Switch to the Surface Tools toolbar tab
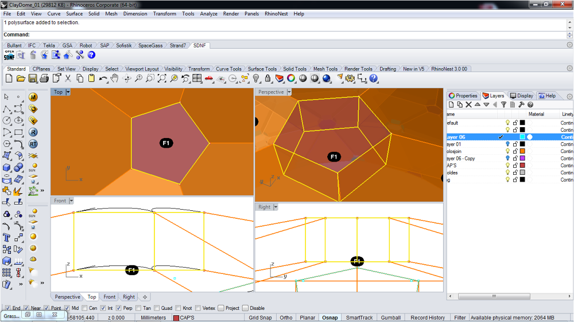The width and height of the screenshot is (574, 322). tap(262, 69)
